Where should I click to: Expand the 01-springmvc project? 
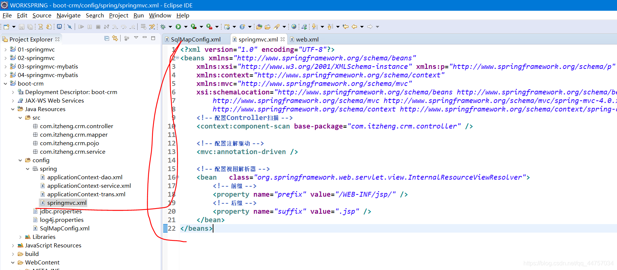click(x=6, y=50)
